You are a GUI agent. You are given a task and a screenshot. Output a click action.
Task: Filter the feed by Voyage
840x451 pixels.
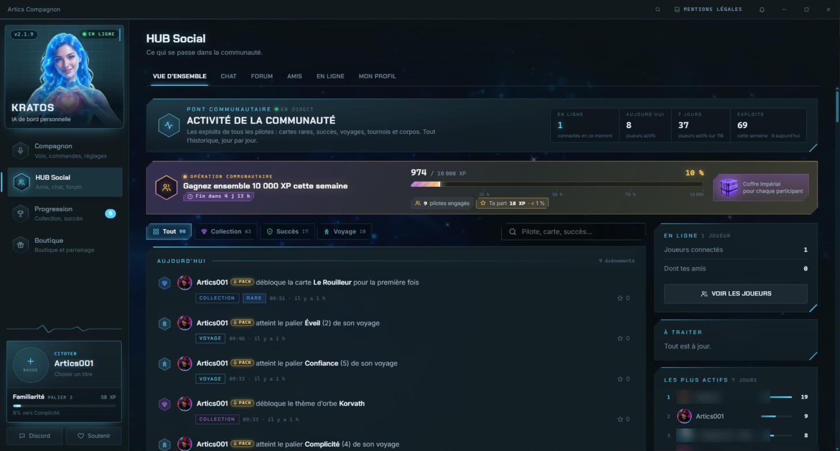click(344, 231)
